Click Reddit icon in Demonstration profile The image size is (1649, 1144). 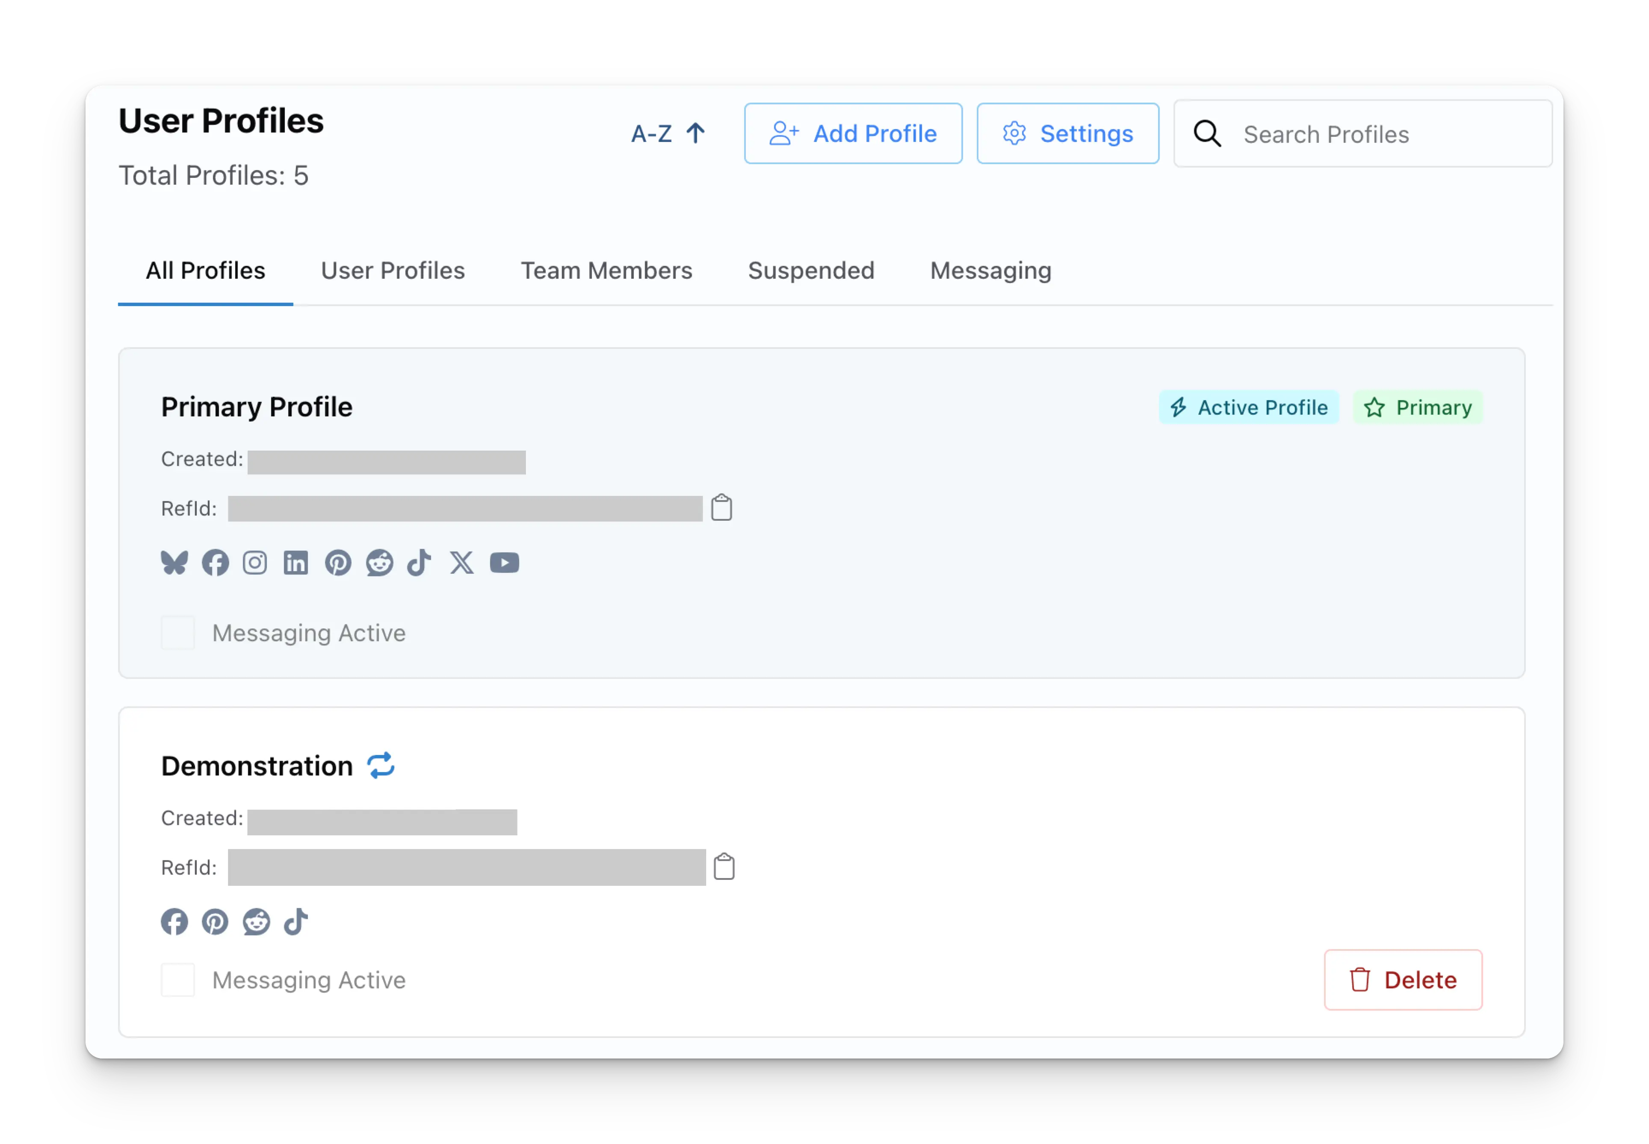(257, 922)
